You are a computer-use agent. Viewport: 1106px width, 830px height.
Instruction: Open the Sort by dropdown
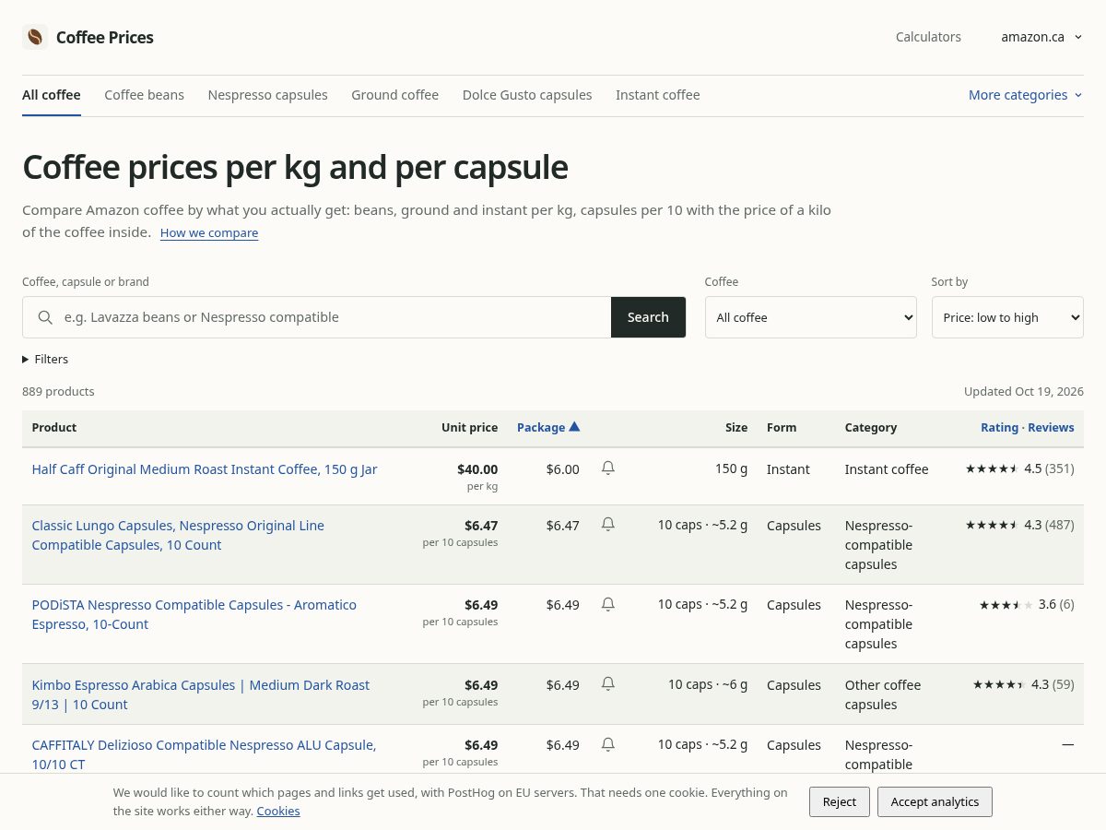1007,317
